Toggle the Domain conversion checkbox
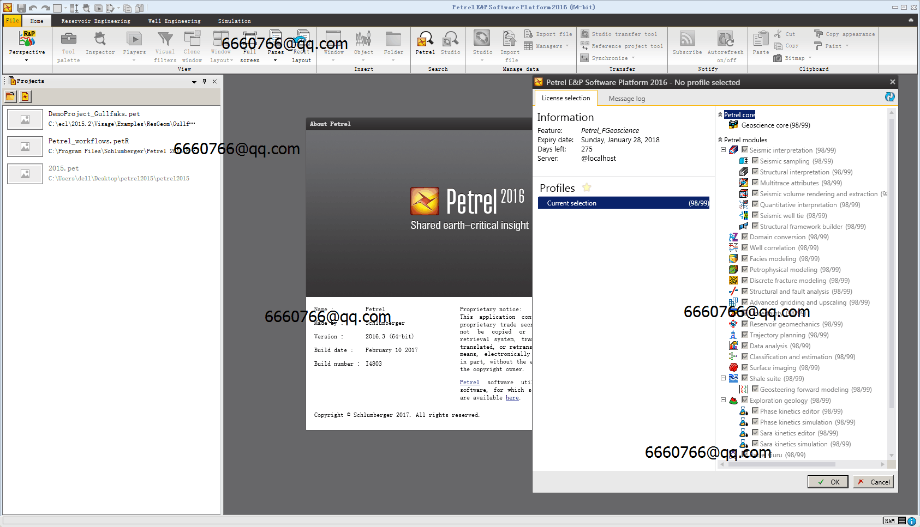This screenshot has width=920, height=527. coord(744,237)
